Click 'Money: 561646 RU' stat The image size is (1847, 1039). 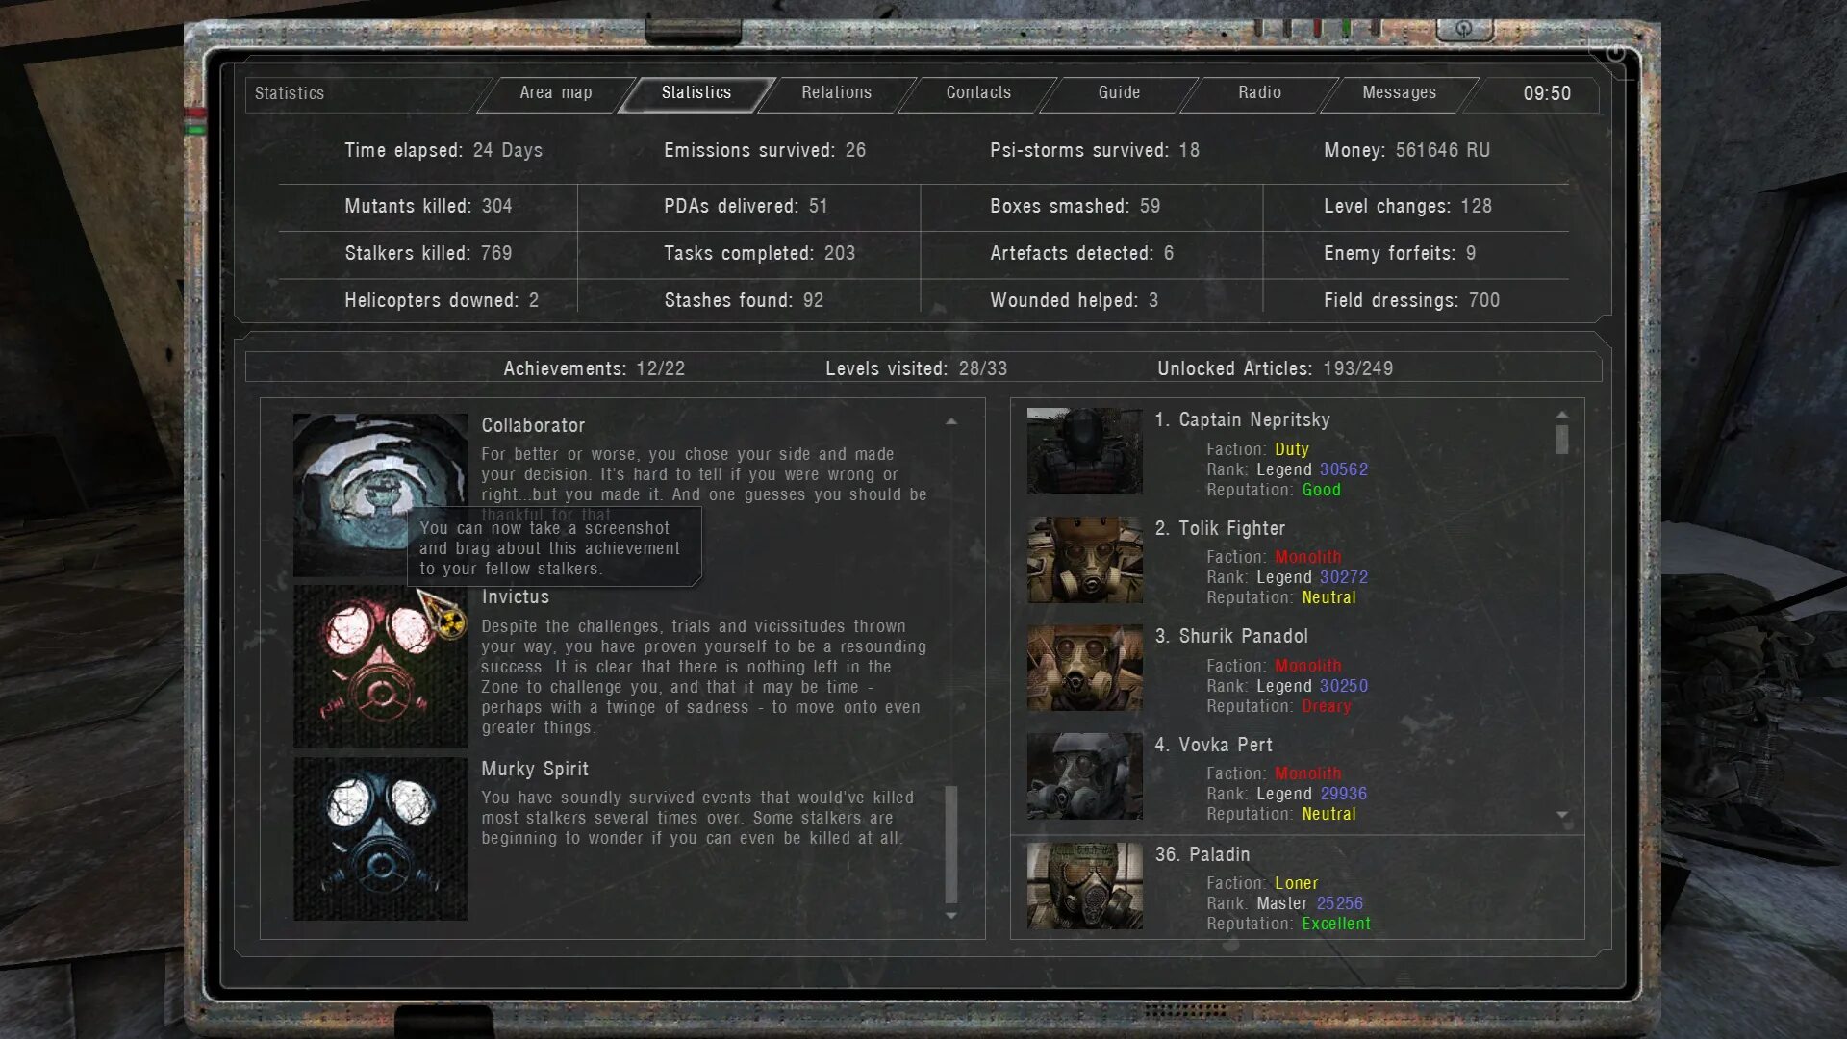(1406, 150)
